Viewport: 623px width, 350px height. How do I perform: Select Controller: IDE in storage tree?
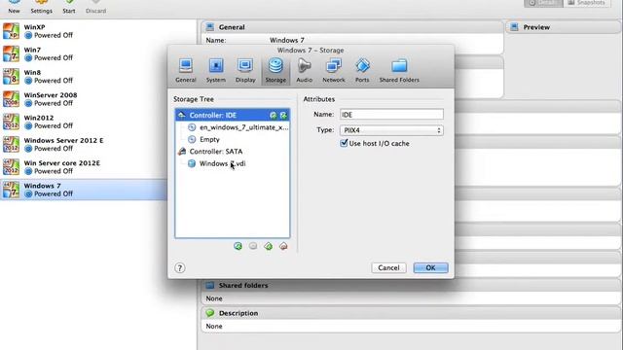click(233, 115)
